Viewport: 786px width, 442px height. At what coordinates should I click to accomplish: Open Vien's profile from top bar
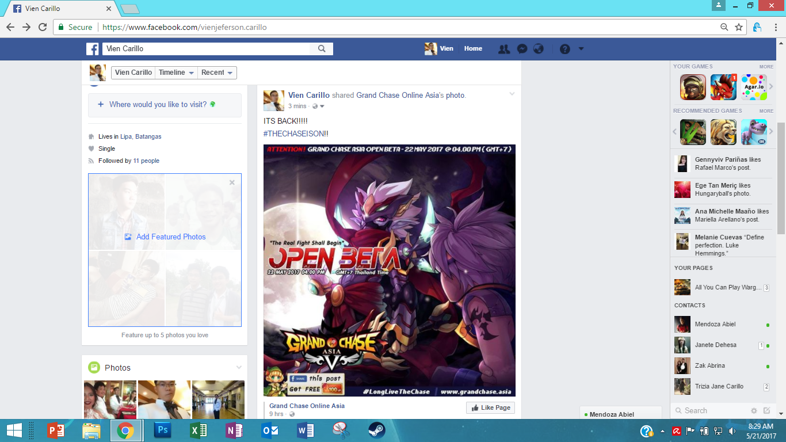click(439, 49)
